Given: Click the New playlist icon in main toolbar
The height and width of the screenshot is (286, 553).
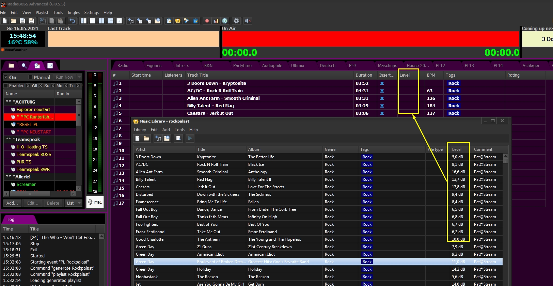Looking at the screenshot, I should pyautogui.click(x=5, y=21).
